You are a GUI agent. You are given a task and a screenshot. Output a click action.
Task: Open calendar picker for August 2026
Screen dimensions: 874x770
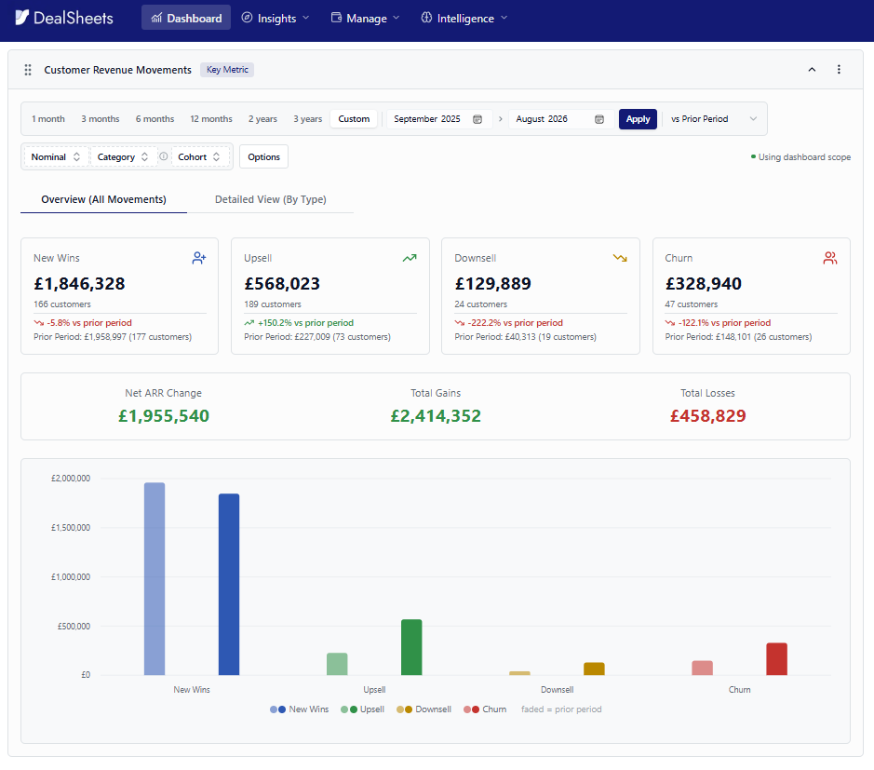[599, 119]
